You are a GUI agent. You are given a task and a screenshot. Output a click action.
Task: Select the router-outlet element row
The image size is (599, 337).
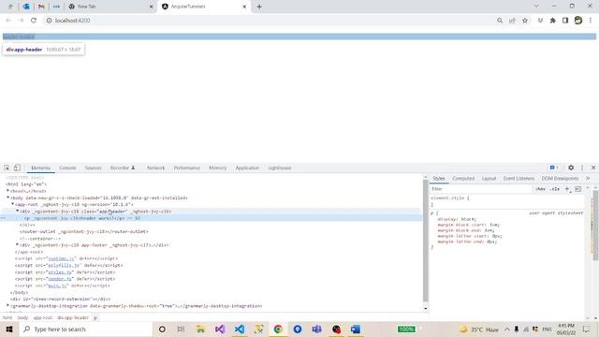coord(212,231)
